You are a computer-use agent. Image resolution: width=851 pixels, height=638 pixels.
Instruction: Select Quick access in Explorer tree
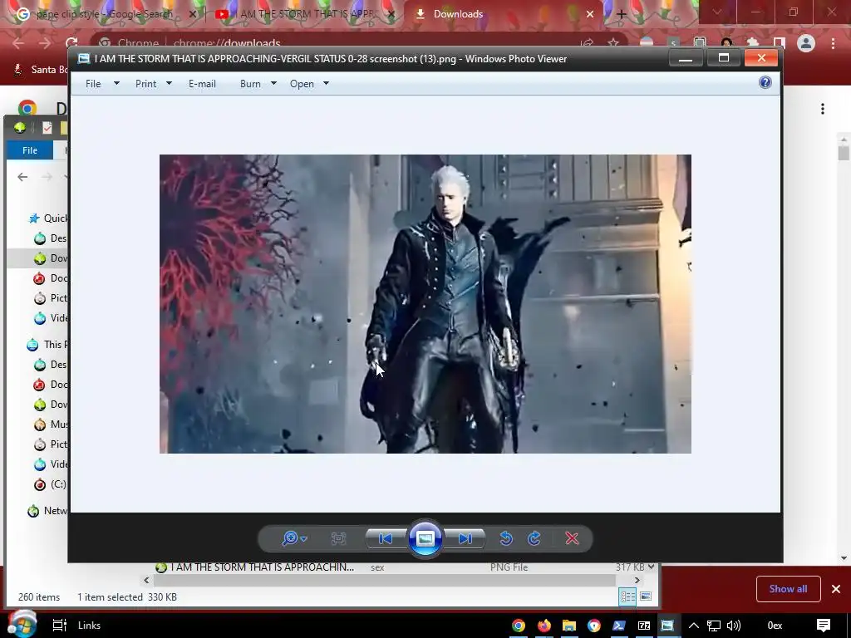click(49, 218)
